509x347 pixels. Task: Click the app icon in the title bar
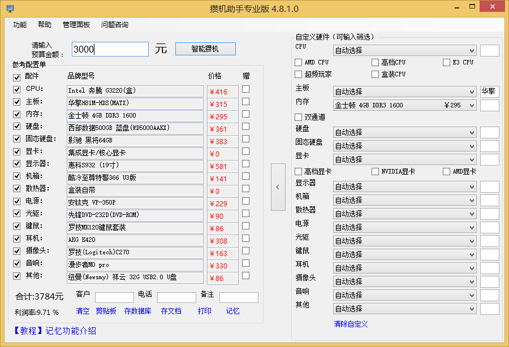10,8
